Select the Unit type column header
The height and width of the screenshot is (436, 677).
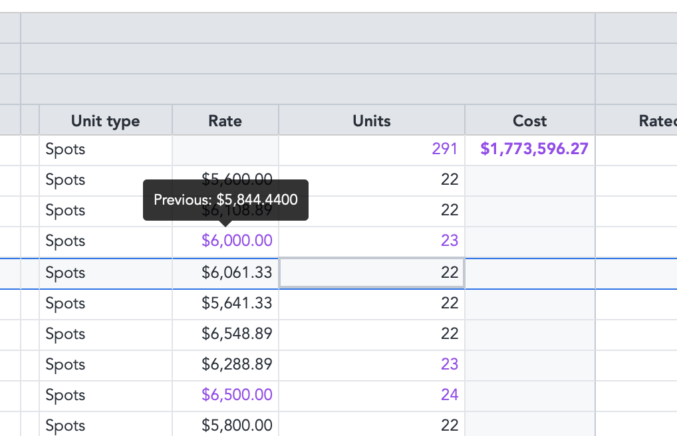point(106,120)
